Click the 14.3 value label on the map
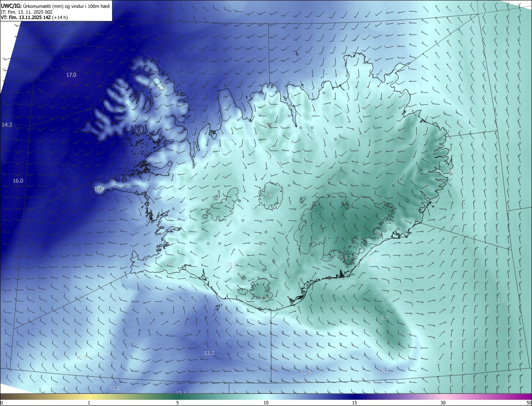Viewport: 532px width, 406px height. tap(7, 125)
